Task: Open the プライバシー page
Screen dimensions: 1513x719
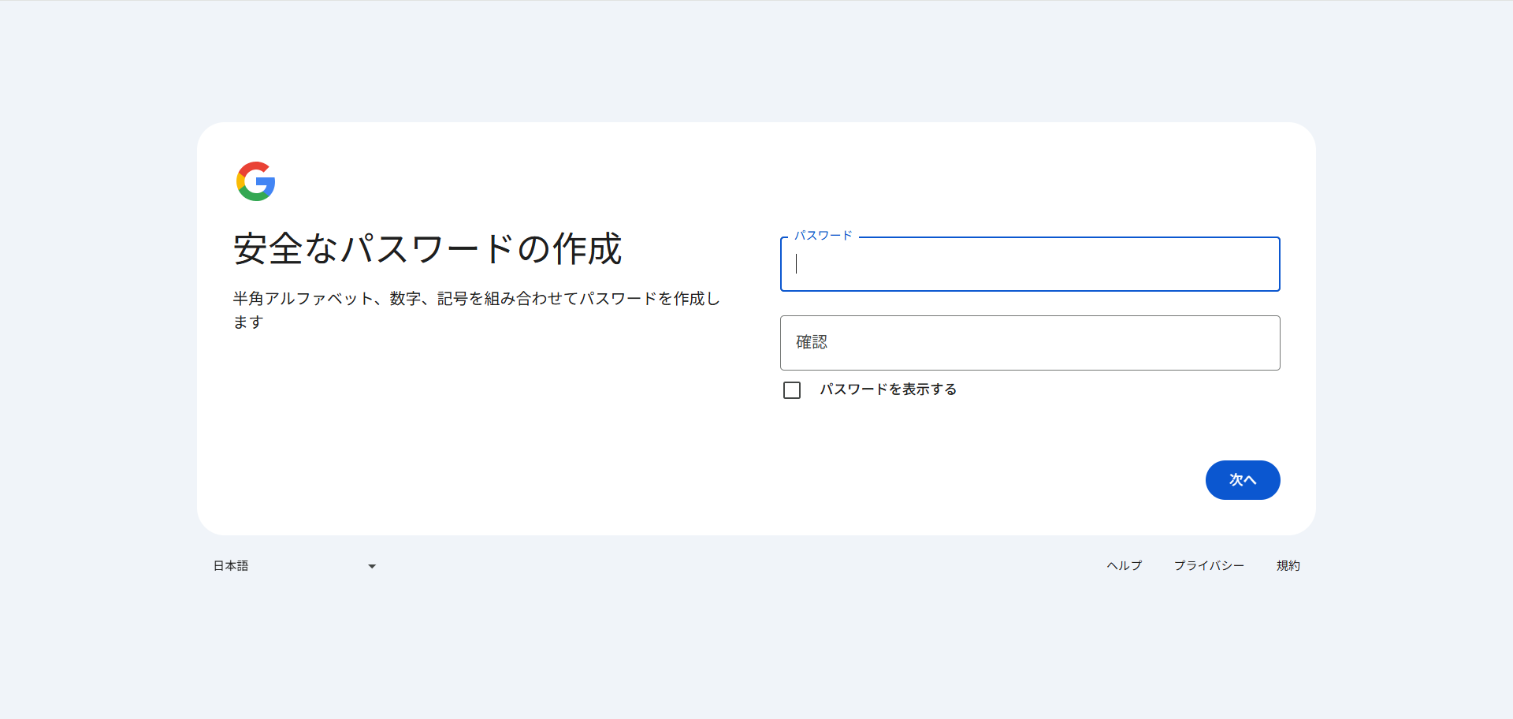Action: click(x=1209, y=565)
